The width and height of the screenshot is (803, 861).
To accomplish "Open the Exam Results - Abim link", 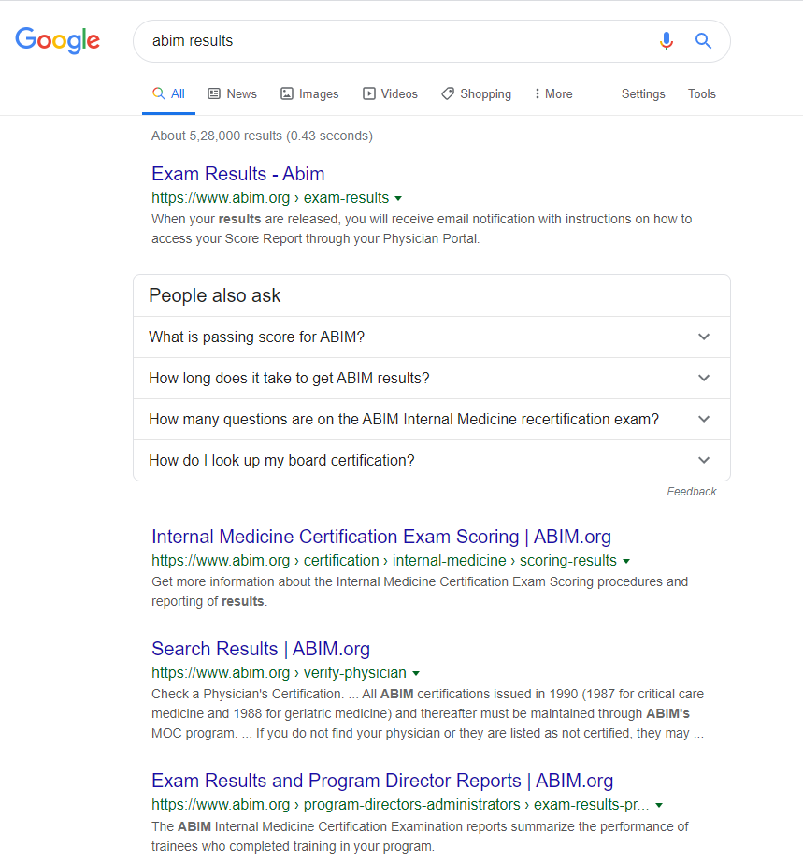I will pos(237,174).
